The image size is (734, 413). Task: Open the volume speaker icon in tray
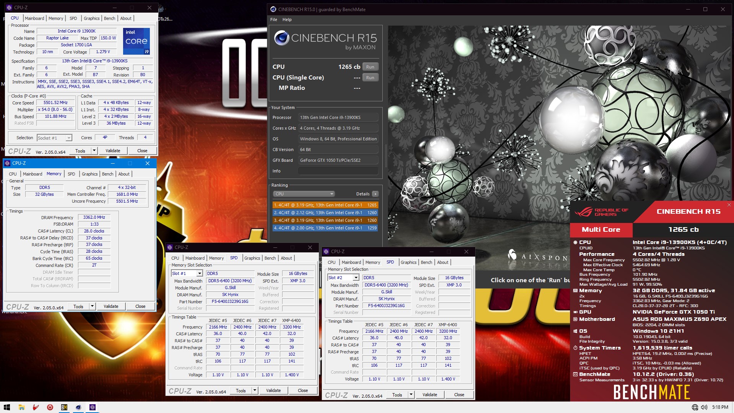[704, 407]
